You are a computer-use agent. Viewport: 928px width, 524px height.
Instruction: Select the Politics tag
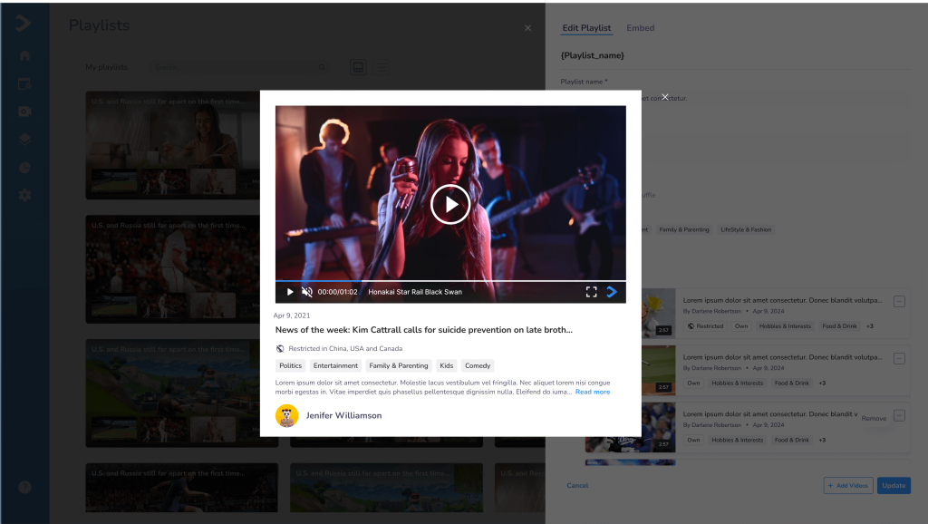[290, 366]
